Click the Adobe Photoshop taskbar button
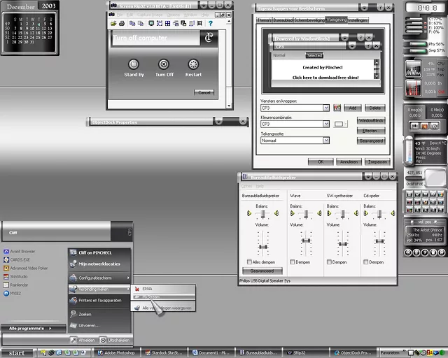The image size is (448, 358). coord(117,353)
